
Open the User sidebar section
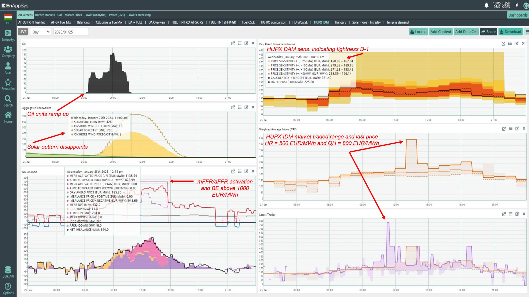8,68
